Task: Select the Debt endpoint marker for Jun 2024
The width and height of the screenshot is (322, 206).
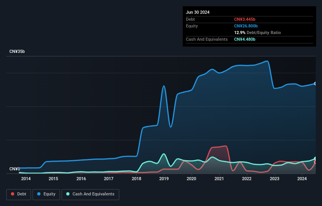Action: tap(315, 162)
